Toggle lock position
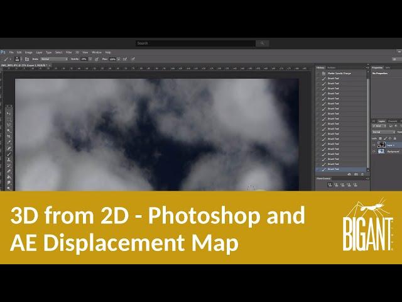 click(390, 138)
